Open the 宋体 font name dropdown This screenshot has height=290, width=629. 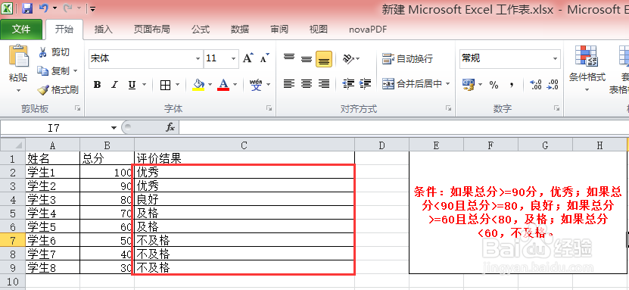click(198, 59)
